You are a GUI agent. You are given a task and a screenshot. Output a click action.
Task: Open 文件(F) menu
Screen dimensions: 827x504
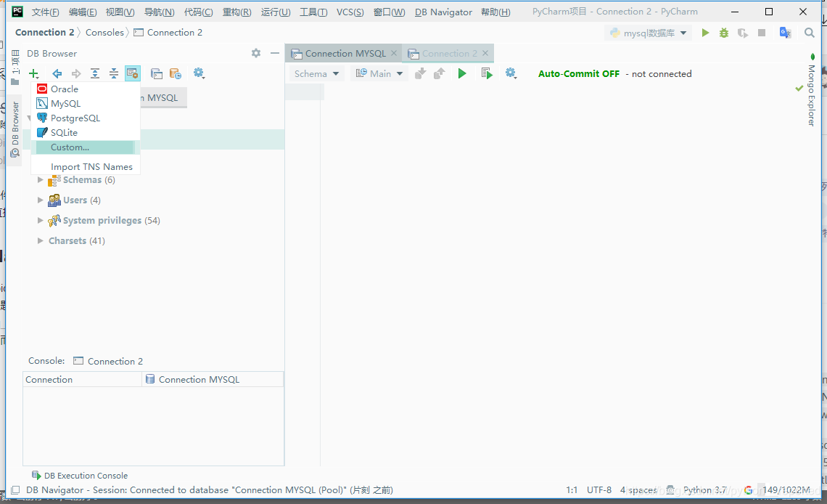pos(46,12)
